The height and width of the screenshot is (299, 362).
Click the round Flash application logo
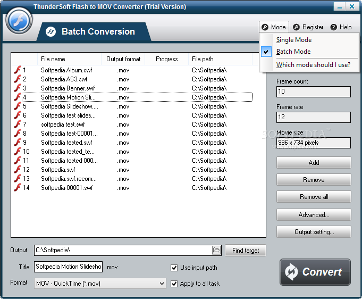(x=19, y=21)
